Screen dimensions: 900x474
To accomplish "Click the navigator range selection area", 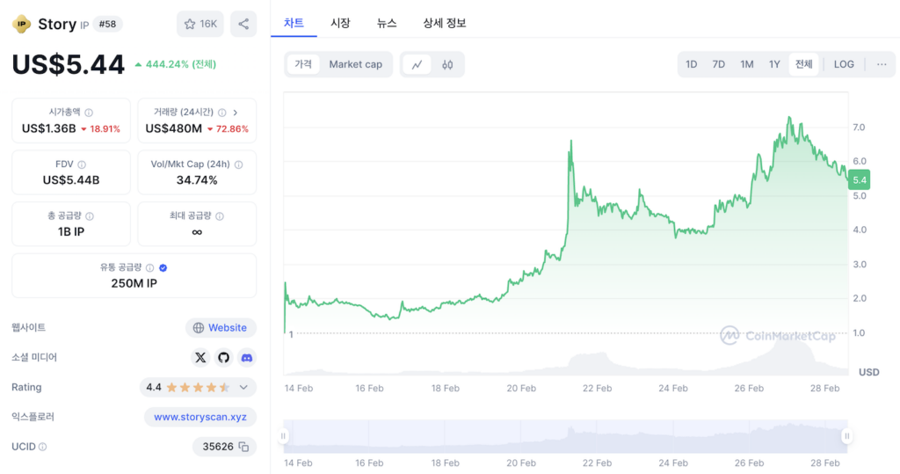I will tap(565, 436).
